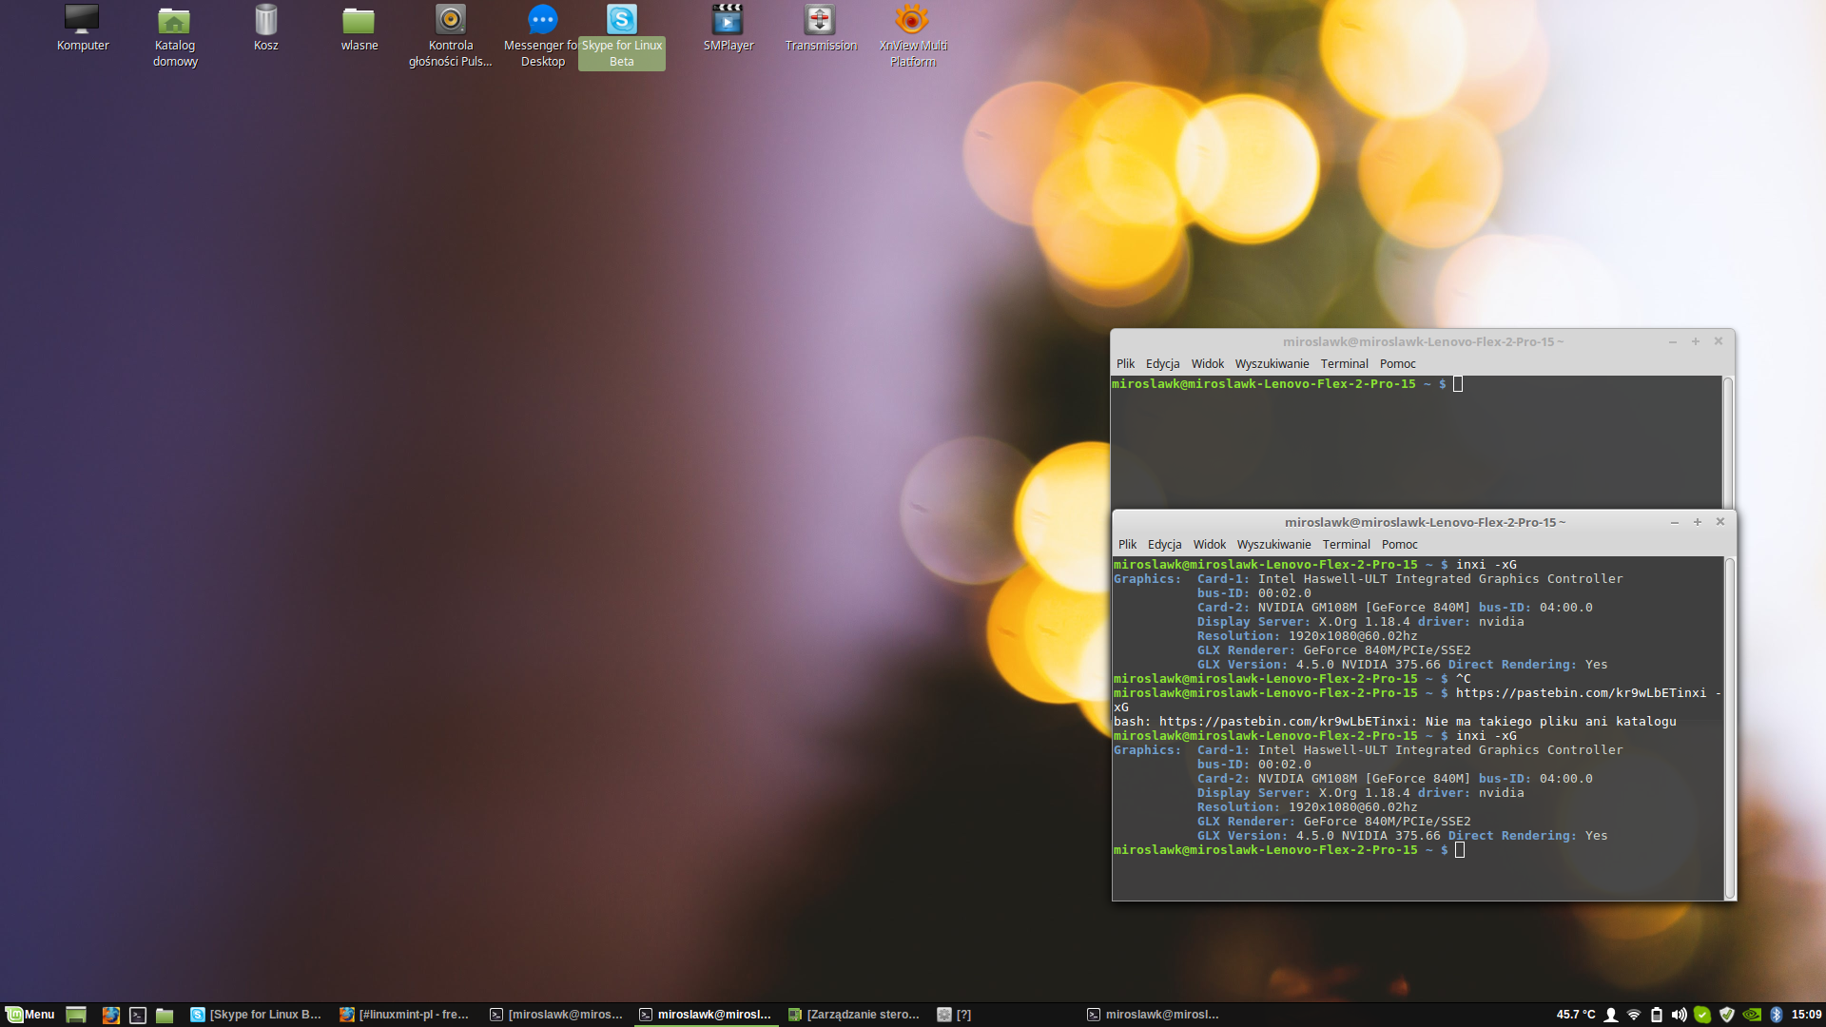This screenshot has width=1826, height=1027.
Task: Select the Kosz trash icon on the desktop
Action: pyautogui.click(x=266, y=28)
